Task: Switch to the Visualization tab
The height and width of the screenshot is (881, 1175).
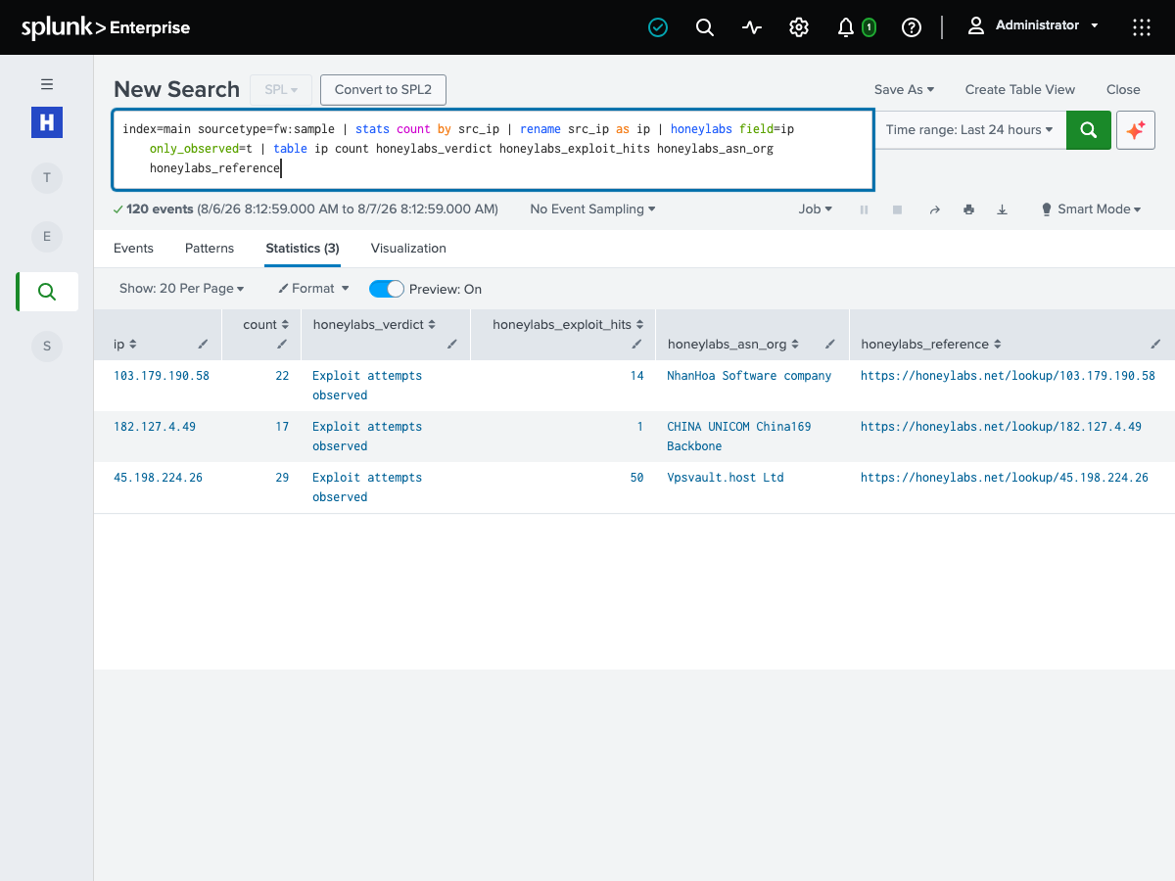Action: tap(408, 249)
